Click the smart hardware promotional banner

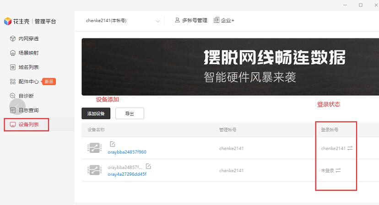230,67
